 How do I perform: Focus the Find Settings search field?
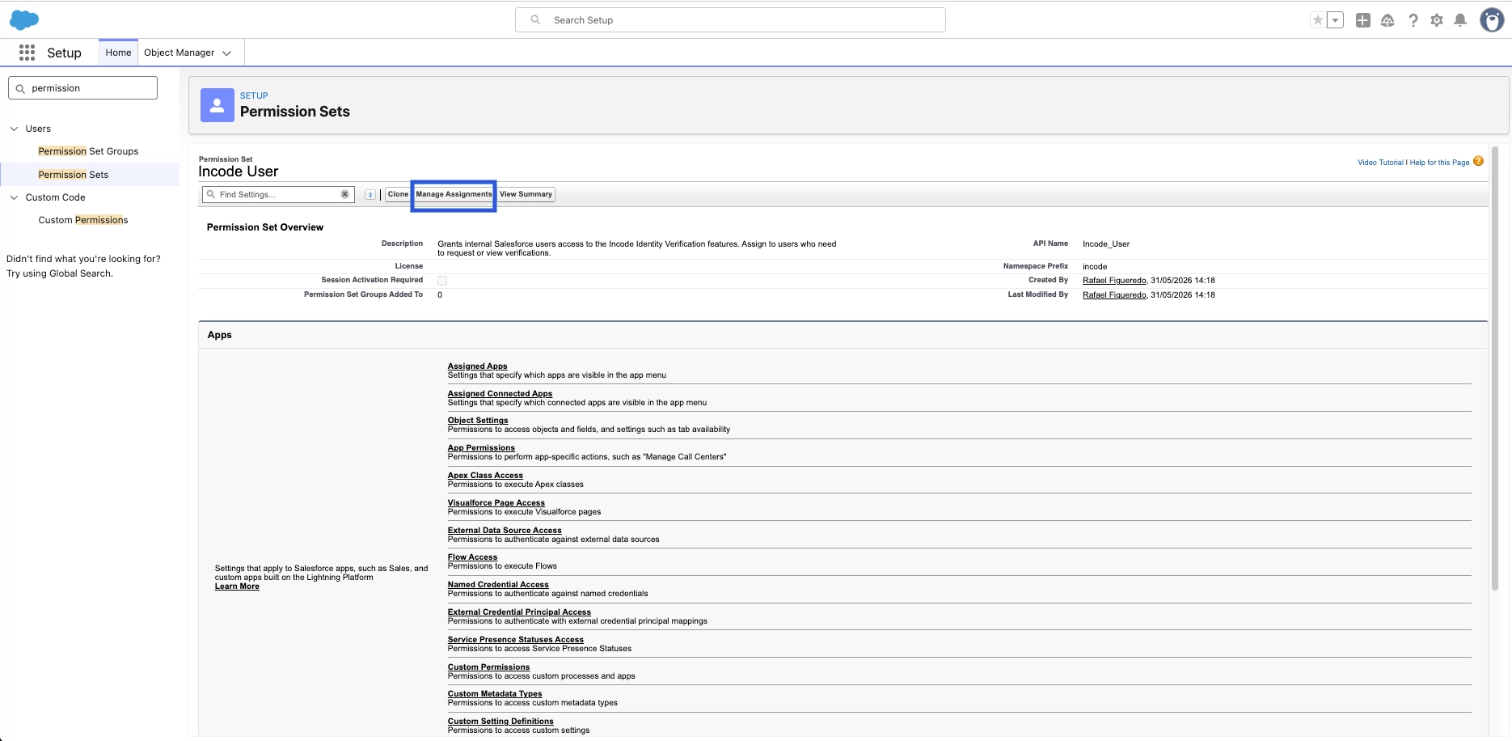[x=277, y=194]
